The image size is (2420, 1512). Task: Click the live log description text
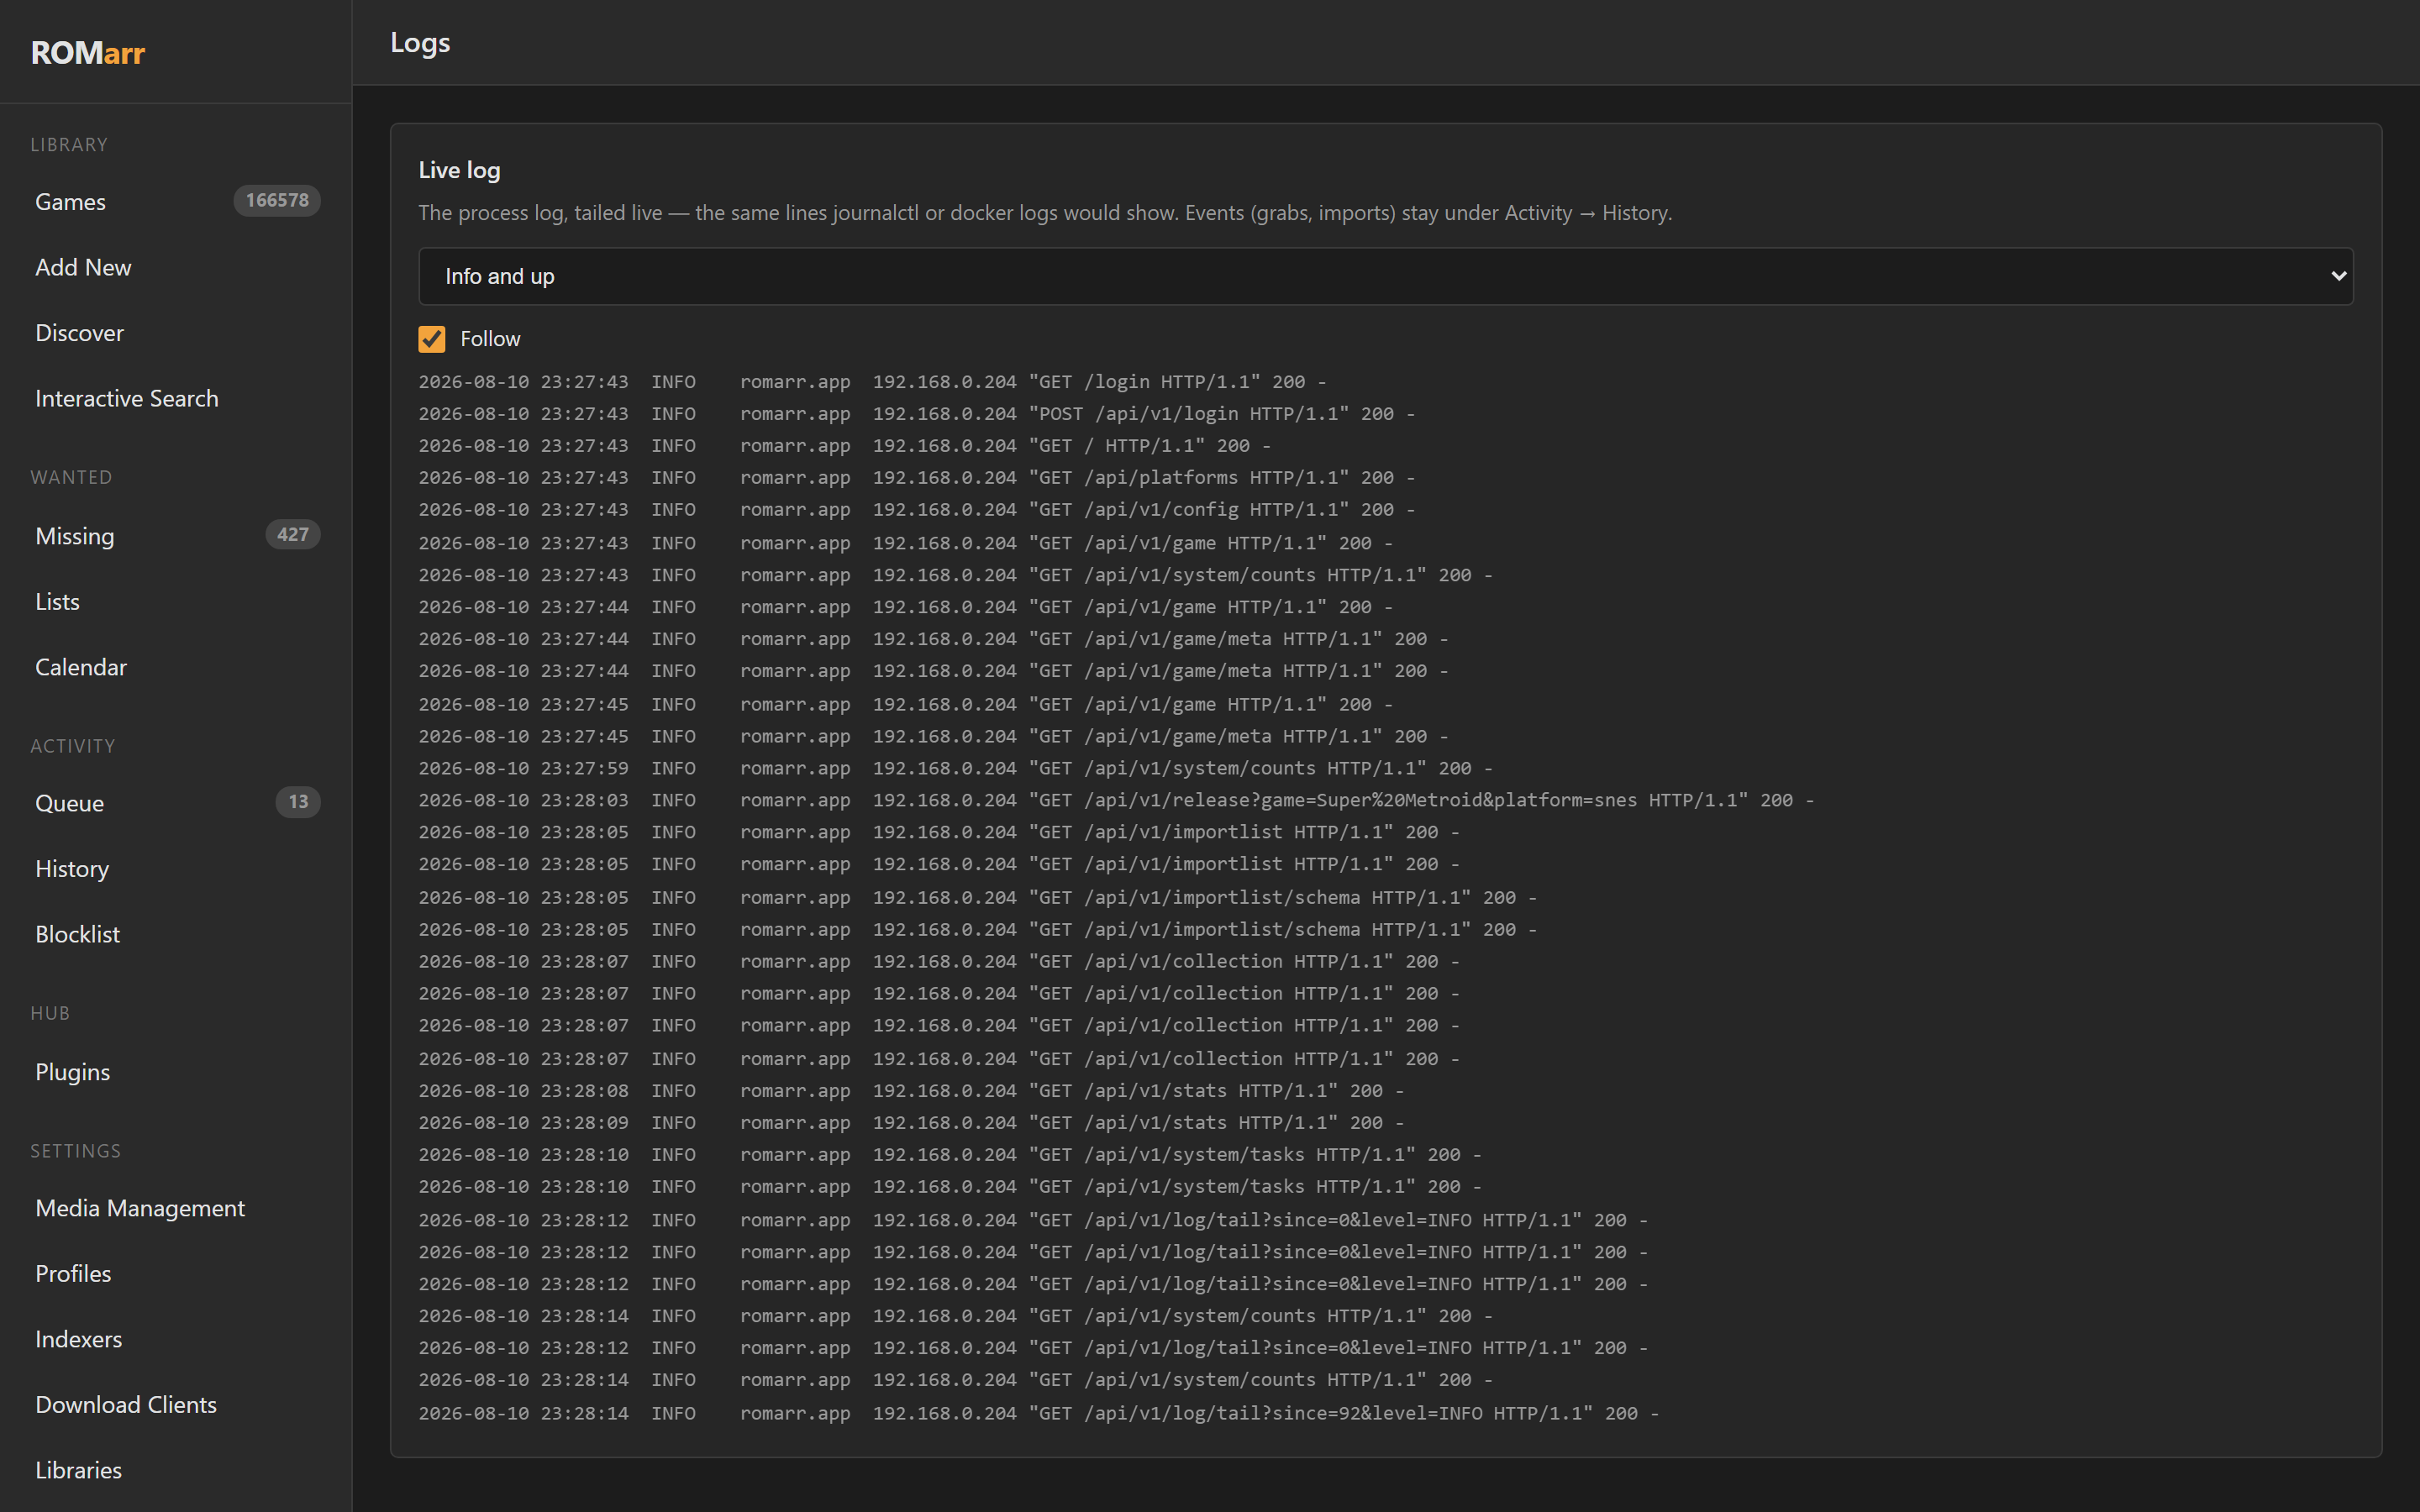pos(1045,213)
